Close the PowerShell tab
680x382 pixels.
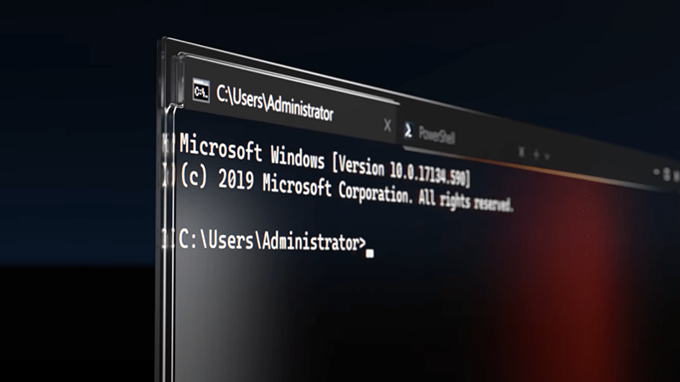pyautogui.click(x=521, y=152)
